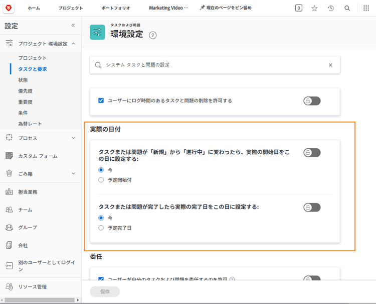Click the sidebar horizontal scrollbar thumb

[x=40, y=300]
